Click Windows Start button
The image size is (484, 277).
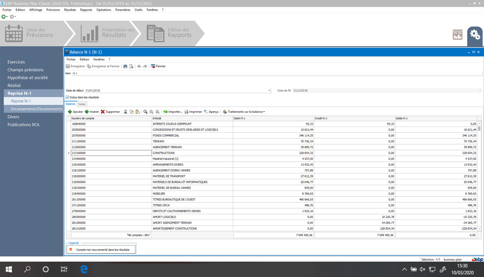coord(9,269)
